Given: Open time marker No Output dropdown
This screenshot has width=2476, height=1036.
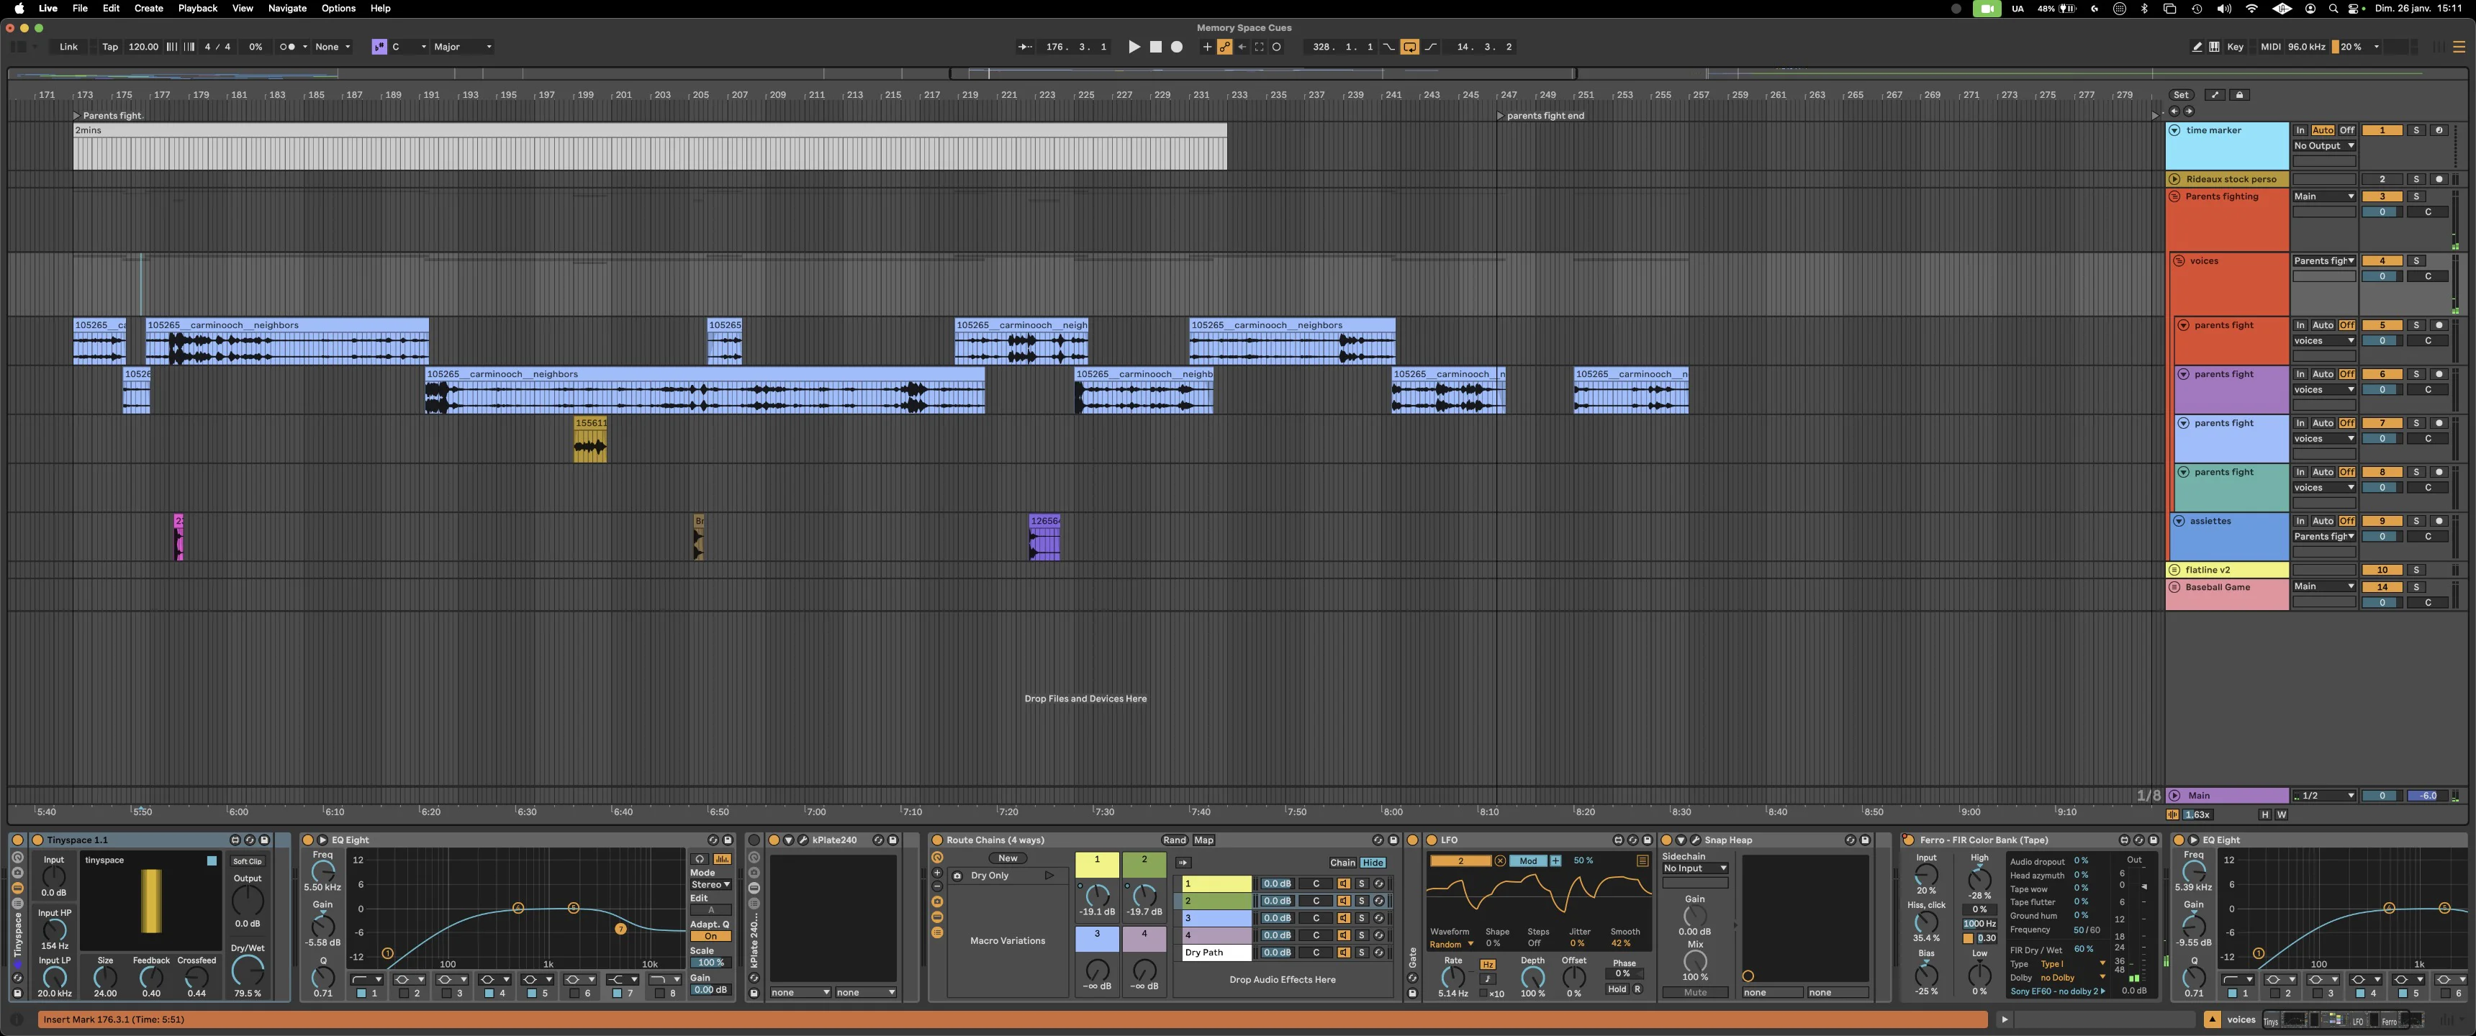Looking at the screenshot, I should click(x=2323, y=146).
